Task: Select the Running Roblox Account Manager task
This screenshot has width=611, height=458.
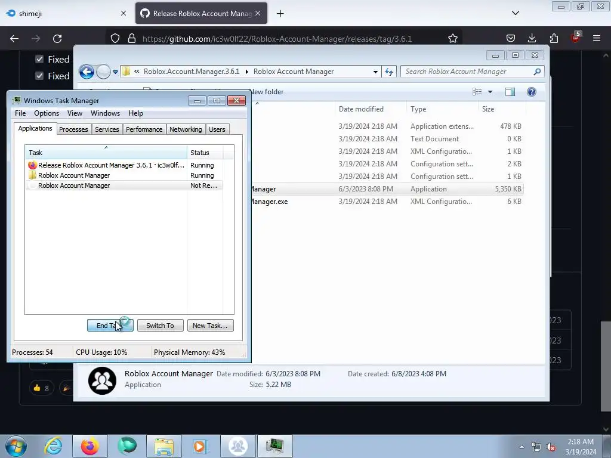Action: 124,175
